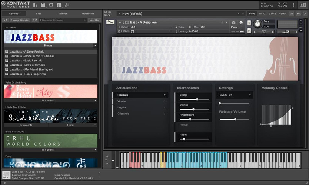Viewport: 309px width, 185px height.
Task: Switch to the Files tab
Action: tap(39, 14)
